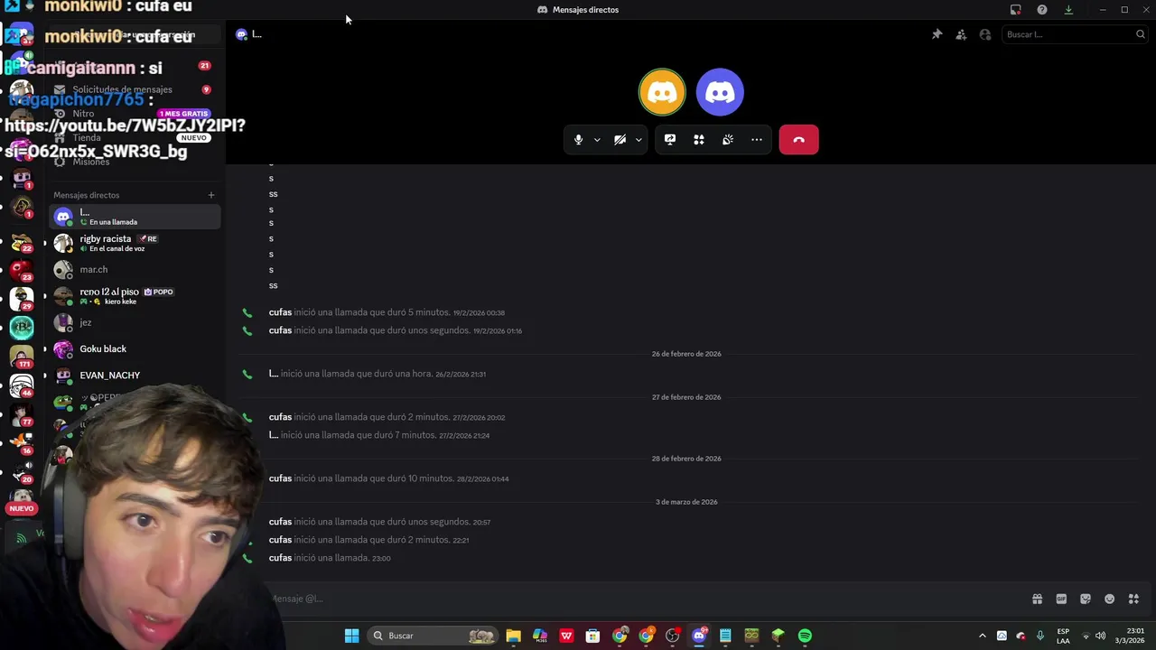Start an activity in the call
1156x650 pixels.
pyautogui.click(x=699, y=140)
